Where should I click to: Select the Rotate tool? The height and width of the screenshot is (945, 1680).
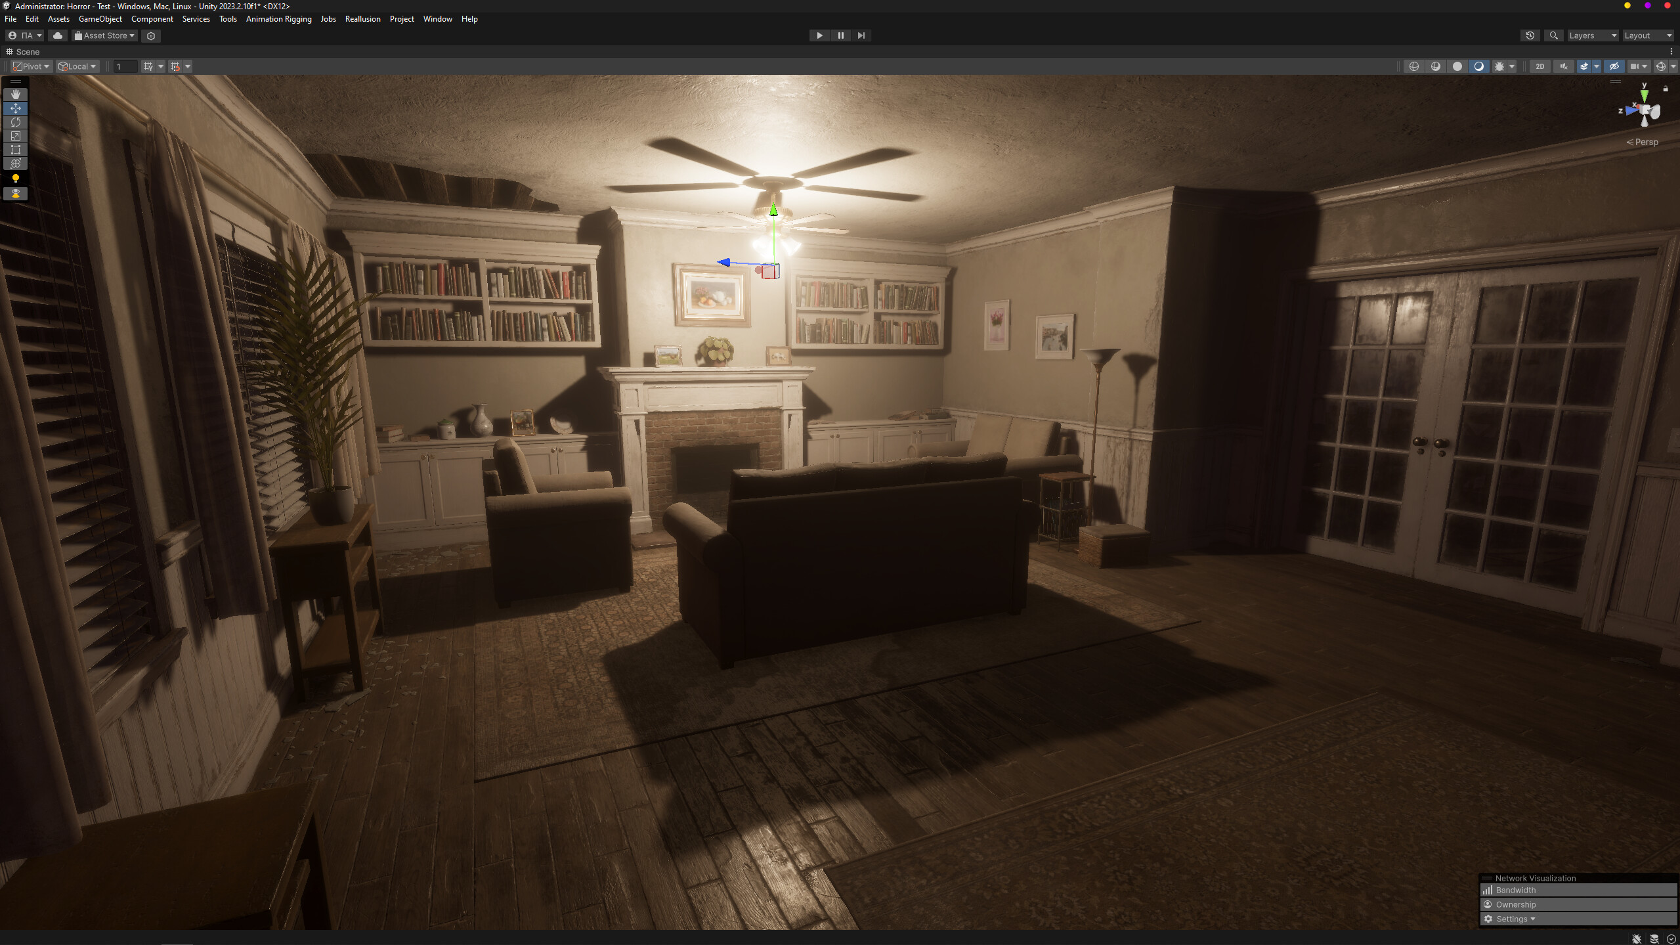[15, 122]
